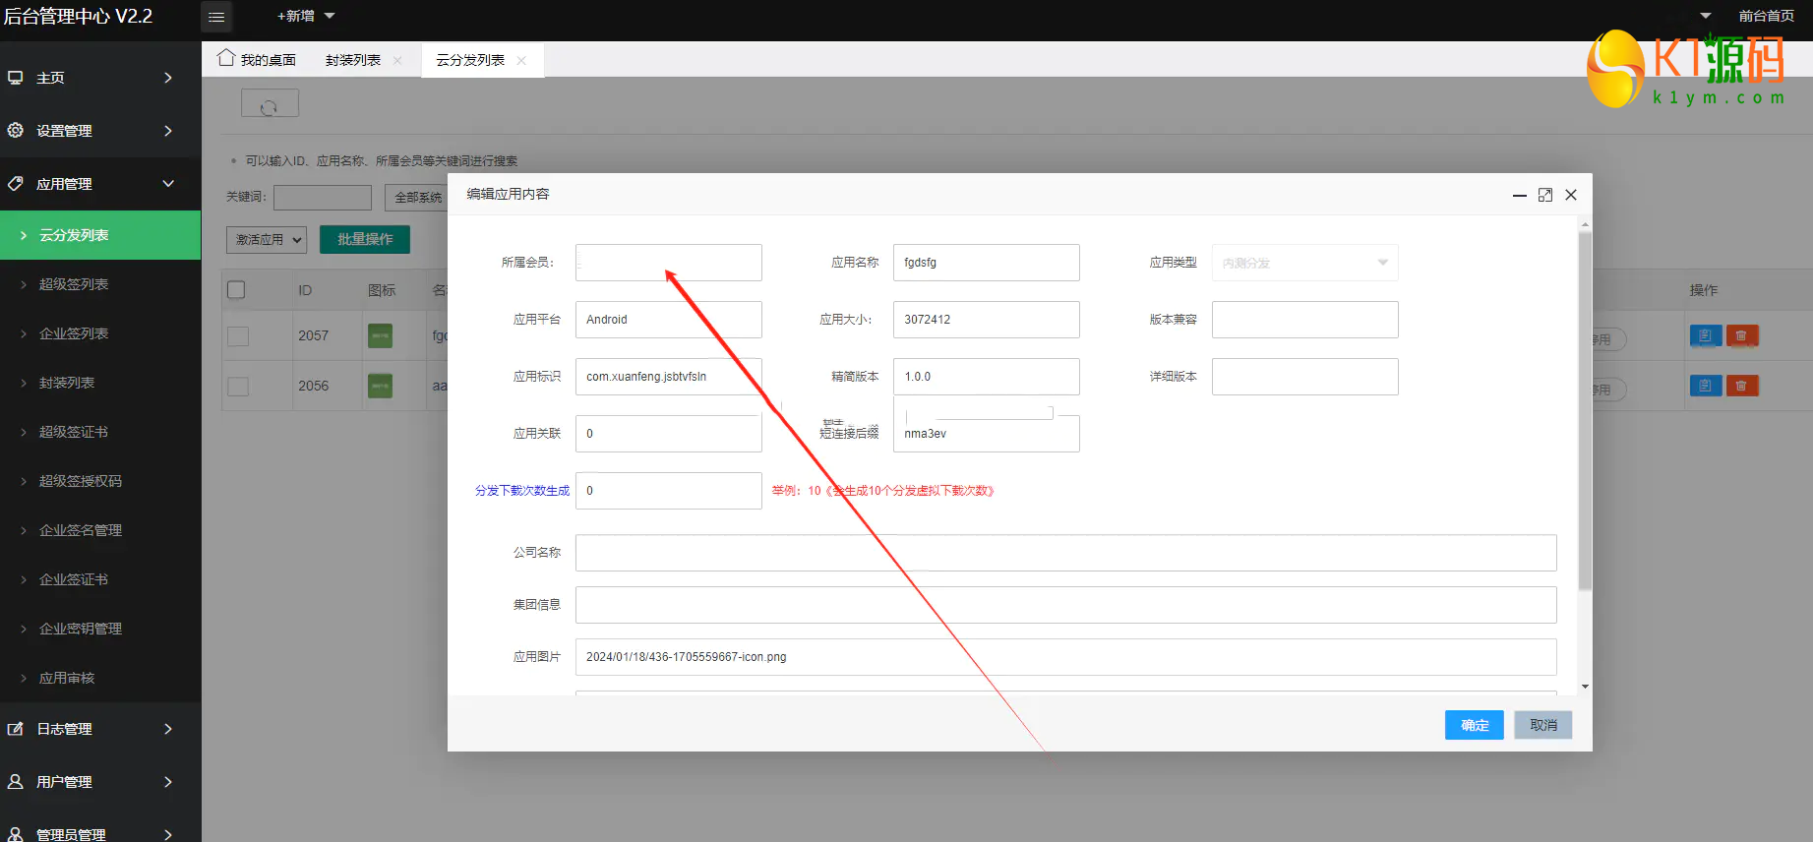The image size is (1813, 842).
Task: Tick the select-all checkbox in table header
Action: coord(236,290)
